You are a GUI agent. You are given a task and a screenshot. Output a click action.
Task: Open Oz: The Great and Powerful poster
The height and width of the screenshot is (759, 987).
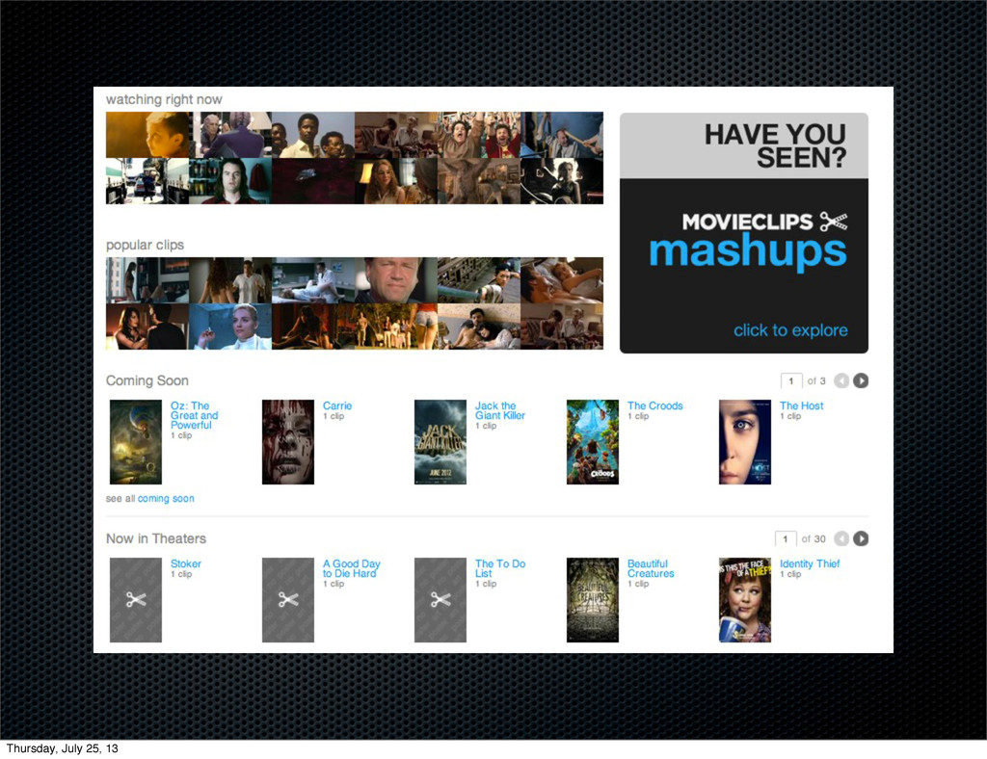click(135, 442)
